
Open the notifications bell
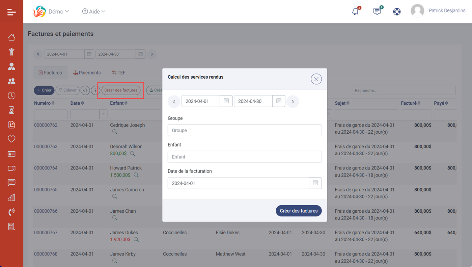pyautogui.click(x=355, y=11)
